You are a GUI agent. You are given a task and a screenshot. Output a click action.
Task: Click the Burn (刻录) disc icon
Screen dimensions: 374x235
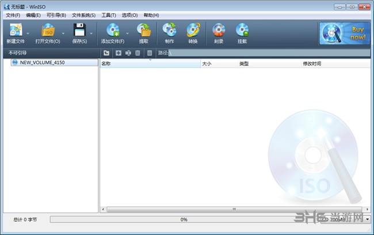pos(219,30)
